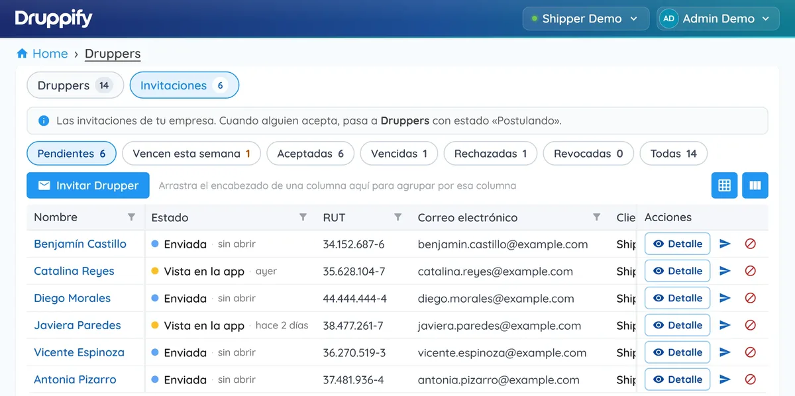This screenshot has height=396, width=795.
Task: Switch to column card view icon
Action: pos(755,185)
